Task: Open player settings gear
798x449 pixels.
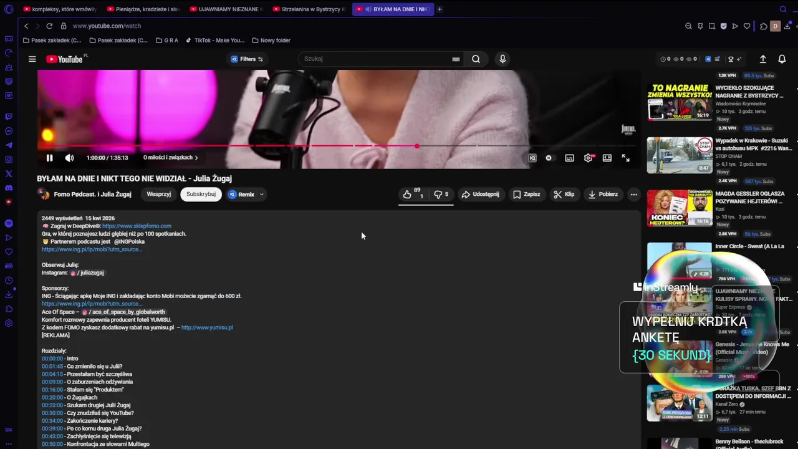Action: [x=588, y=158]
